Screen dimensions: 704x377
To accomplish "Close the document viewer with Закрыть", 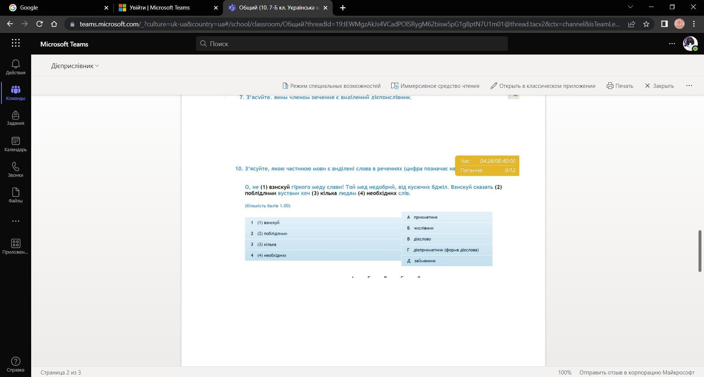I will pyautogui.click(x=659, y=86).
